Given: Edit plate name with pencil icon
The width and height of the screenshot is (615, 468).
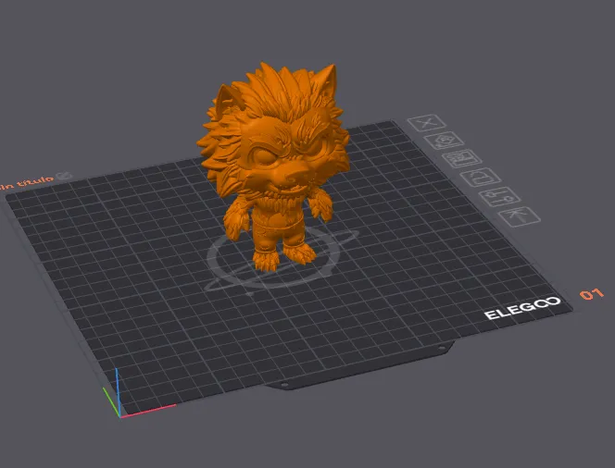Looking at the screenshot, I should click(64, 177).
